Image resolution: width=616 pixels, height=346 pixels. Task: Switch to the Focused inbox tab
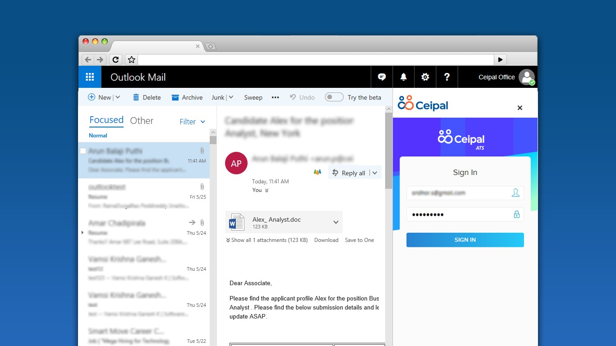106,120
